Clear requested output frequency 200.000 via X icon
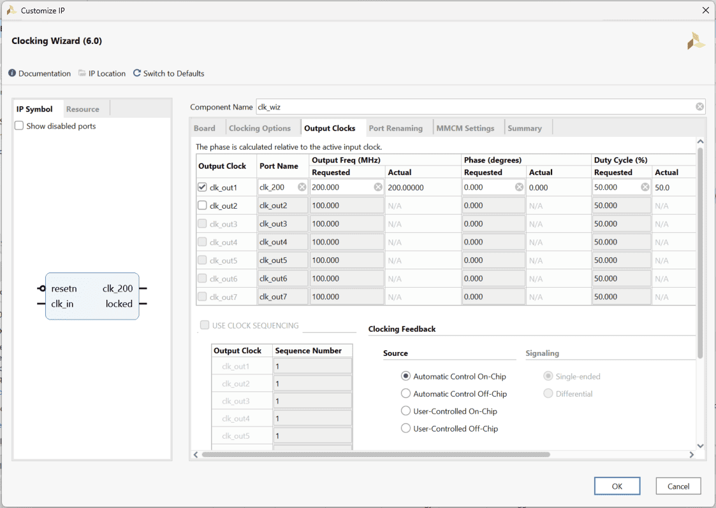 [378, 187]
